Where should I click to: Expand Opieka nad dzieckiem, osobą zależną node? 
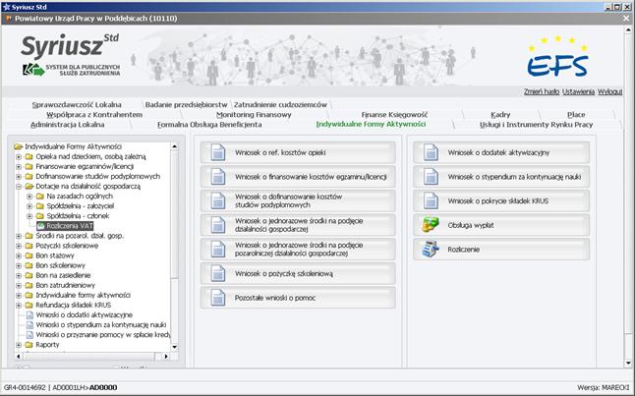(x=19, y=156)
